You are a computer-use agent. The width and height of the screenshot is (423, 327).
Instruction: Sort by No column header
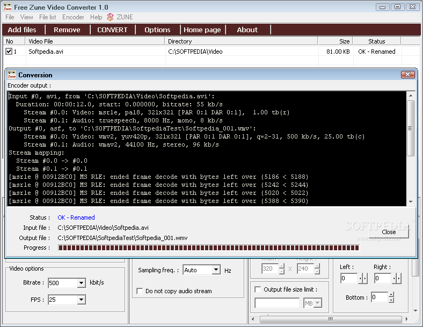(x=14, y=41)
